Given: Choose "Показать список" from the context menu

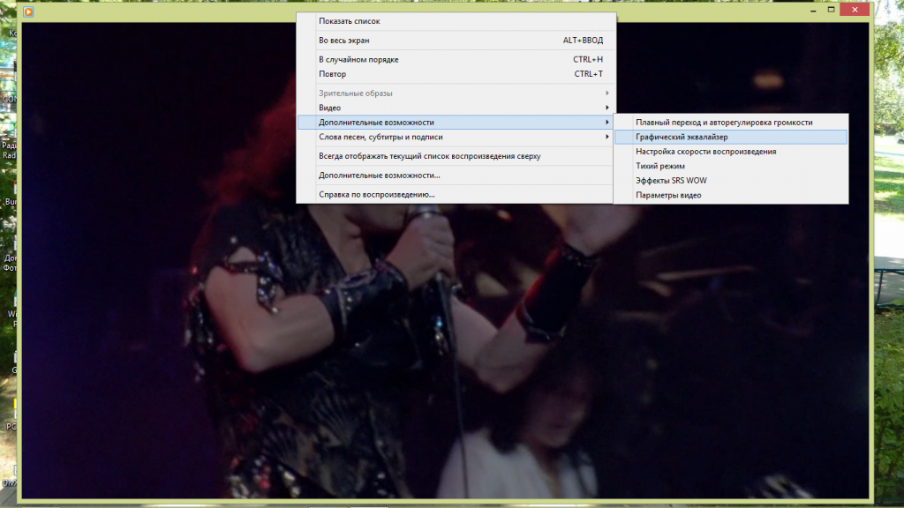Looking at the screenshot, I should tap(455, 21).
